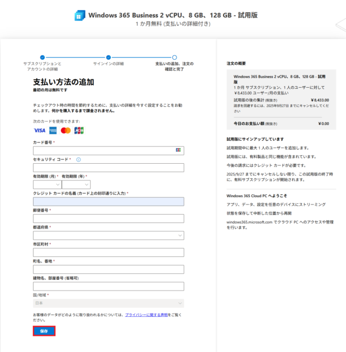Click 状態を保存して中断した位置から再開 text
Viewport: 346px width, 352px height.
coord(259,213)
